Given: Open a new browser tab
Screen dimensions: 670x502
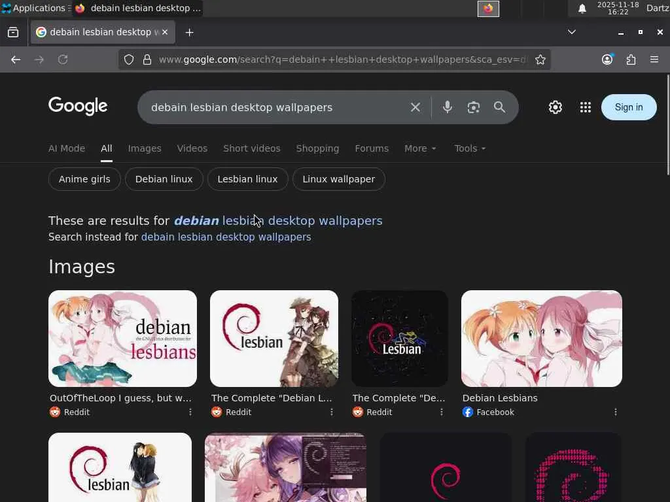Looking at the screenshot, I should coord(189,33).
